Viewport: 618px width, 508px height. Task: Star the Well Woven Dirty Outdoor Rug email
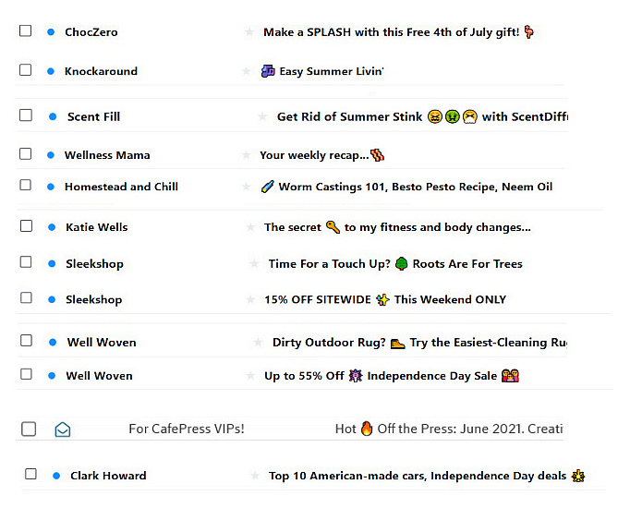258,343
